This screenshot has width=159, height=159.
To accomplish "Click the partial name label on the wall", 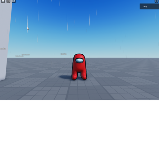I will pos(3,48).
